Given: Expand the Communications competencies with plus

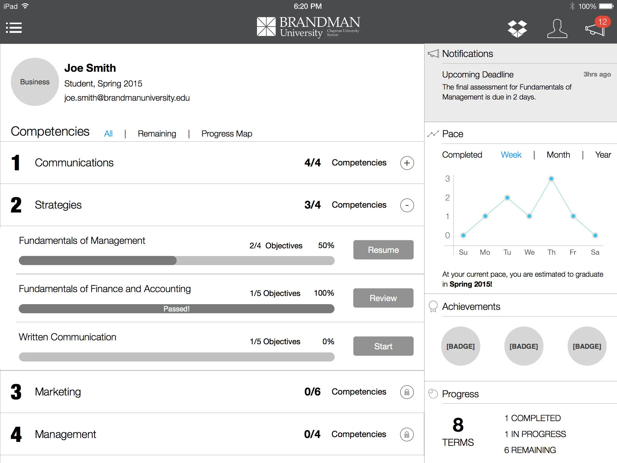Looking at the screenshot, I should point(407,163).
